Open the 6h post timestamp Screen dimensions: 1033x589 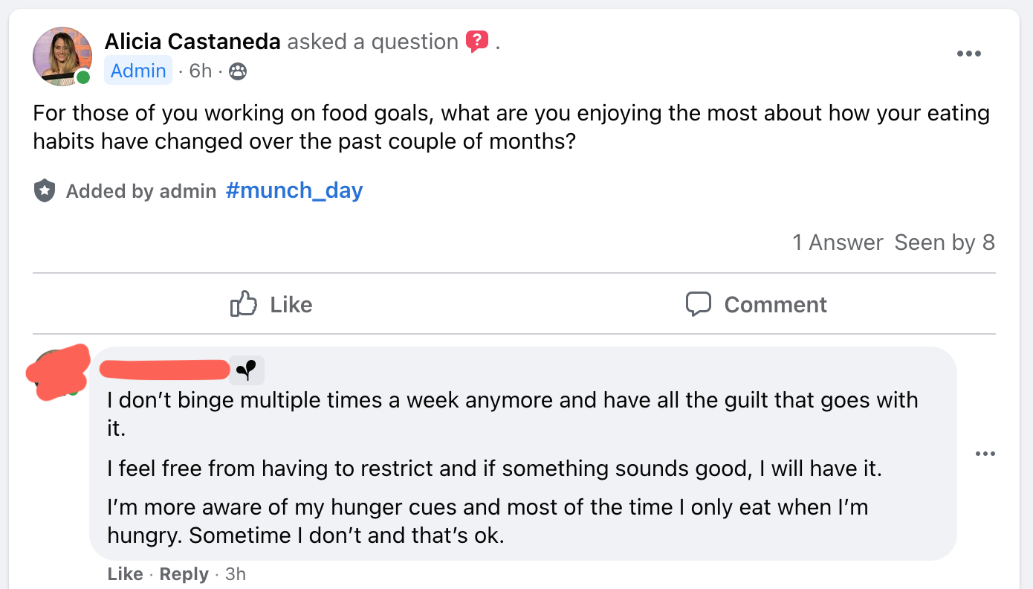pyautogui.click(x=201, y=71)
